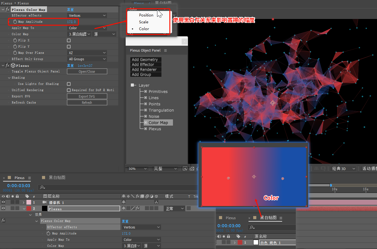Viewport: 377px width, 249px height.
Task: Click the lock column header icon
Action: coord(17,196)
